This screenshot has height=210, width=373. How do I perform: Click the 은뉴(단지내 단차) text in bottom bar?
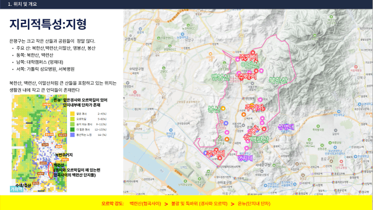point(254,204)
